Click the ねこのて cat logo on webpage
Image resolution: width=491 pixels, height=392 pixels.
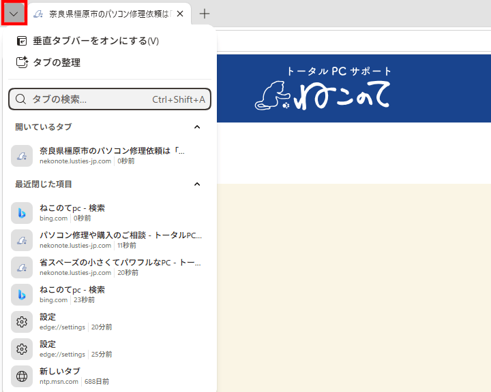[323, 95]
